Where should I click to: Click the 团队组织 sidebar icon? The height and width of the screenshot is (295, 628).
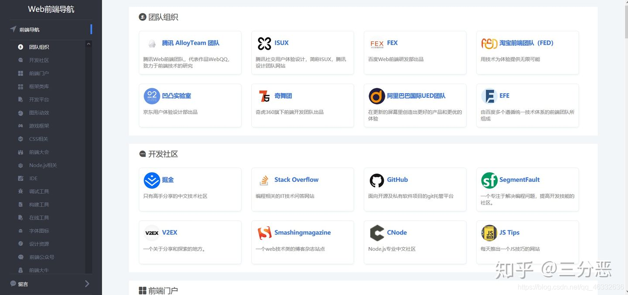[20, 47]
